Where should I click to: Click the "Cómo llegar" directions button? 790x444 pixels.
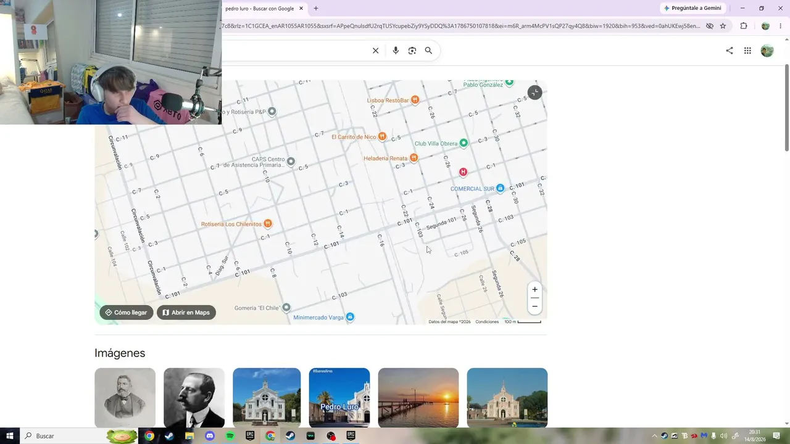pyautogui.click(x=127, y=313)
